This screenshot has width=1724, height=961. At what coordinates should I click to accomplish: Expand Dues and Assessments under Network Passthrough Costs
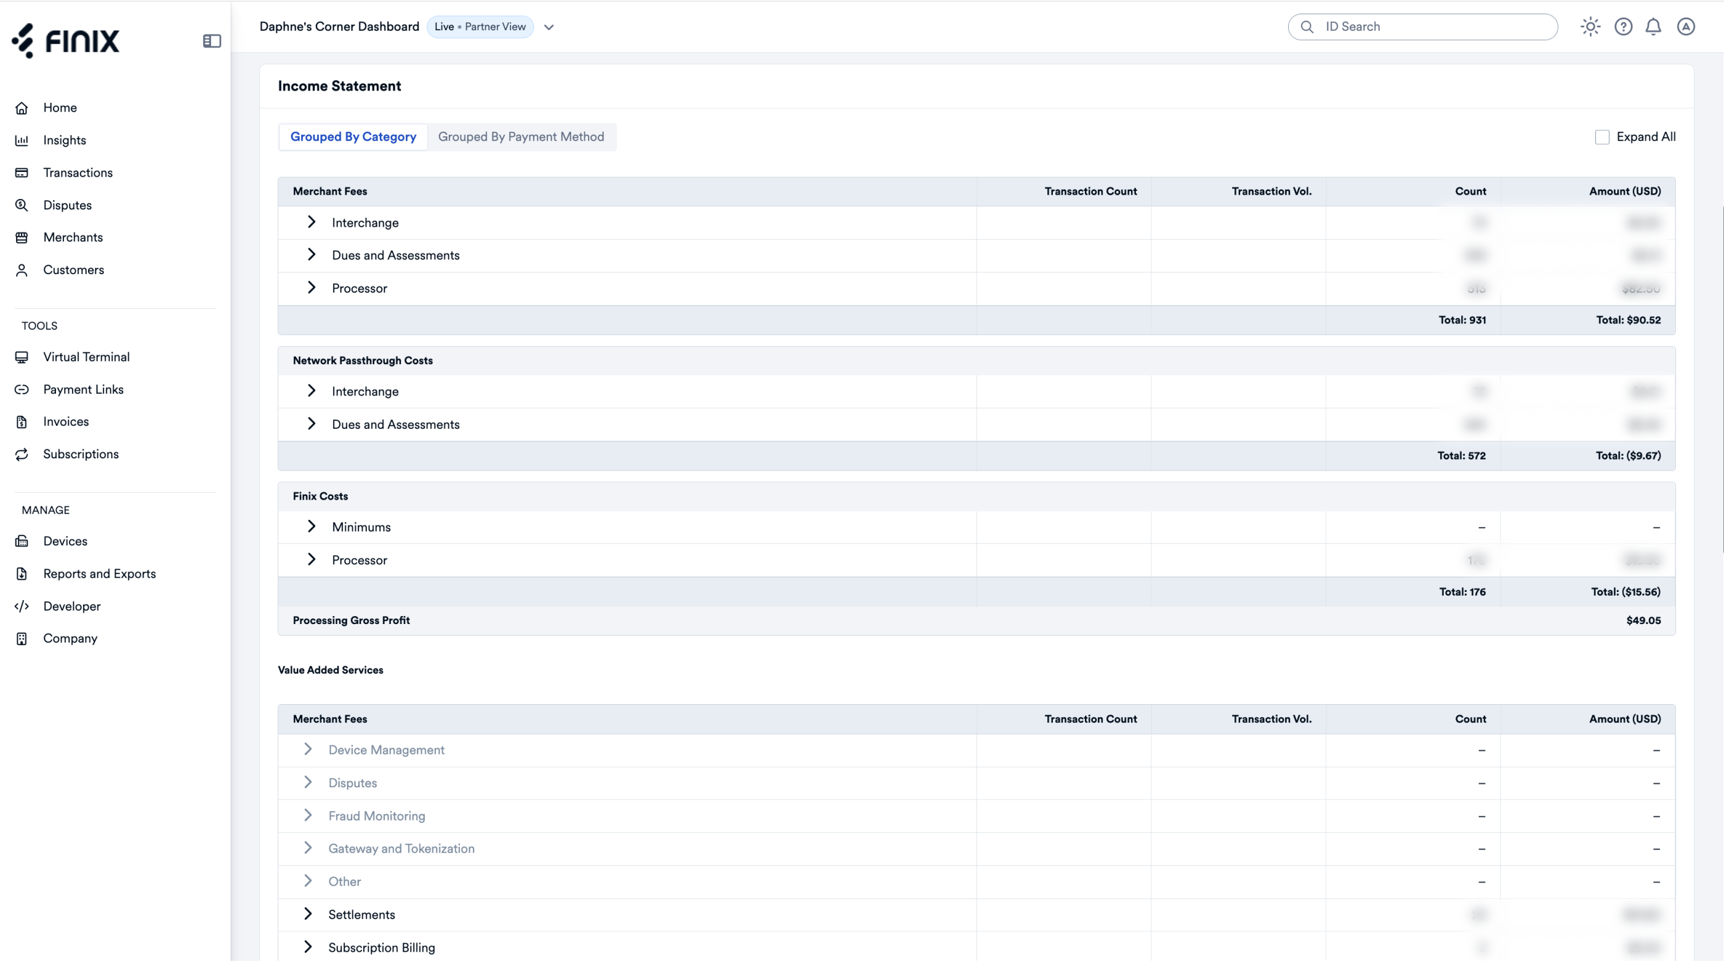tap(311, 423)
